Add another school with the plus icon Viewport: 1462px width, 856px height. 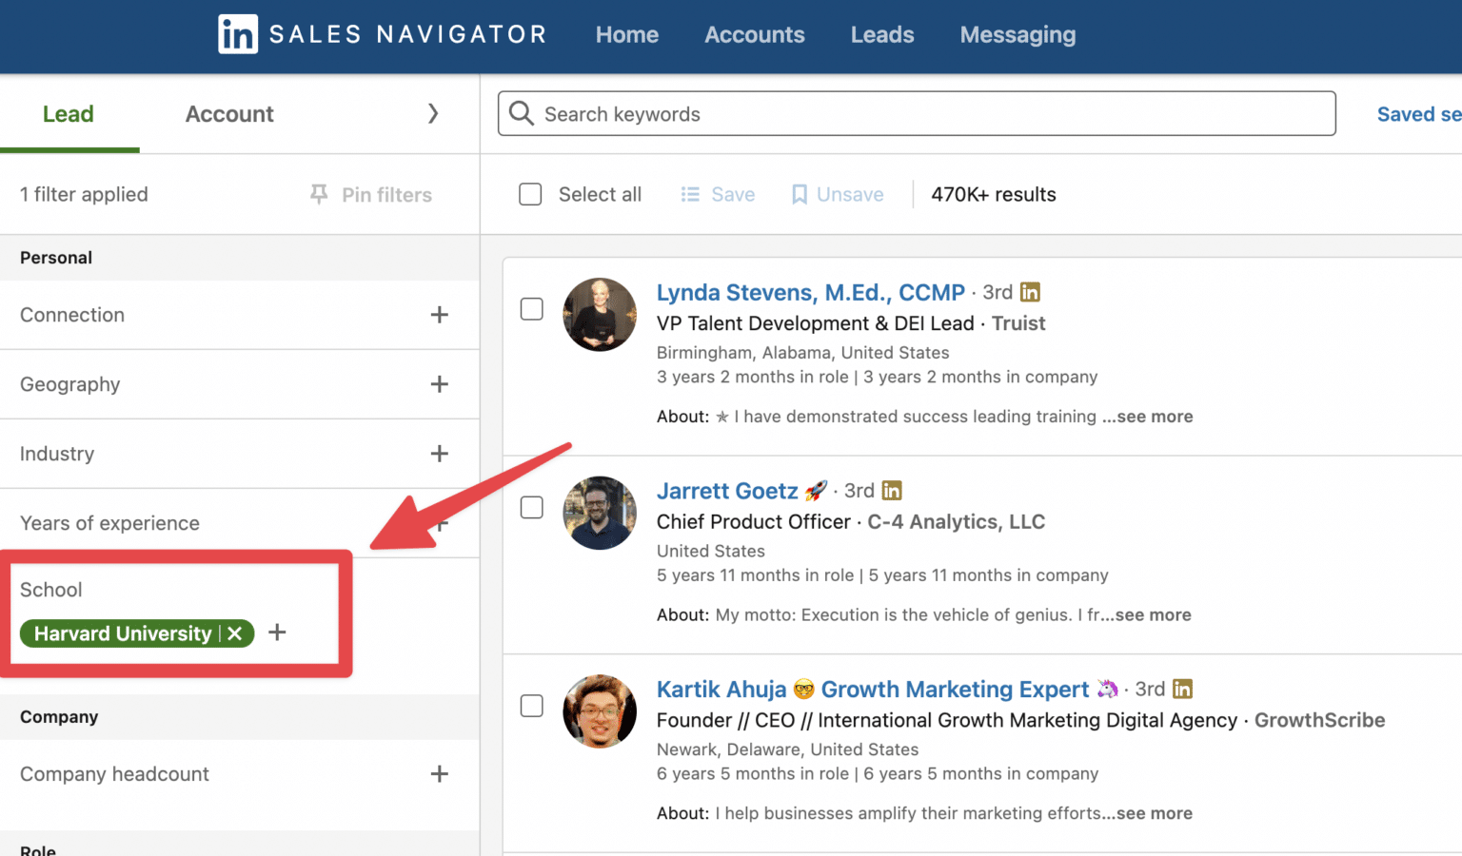coord(277,632)
